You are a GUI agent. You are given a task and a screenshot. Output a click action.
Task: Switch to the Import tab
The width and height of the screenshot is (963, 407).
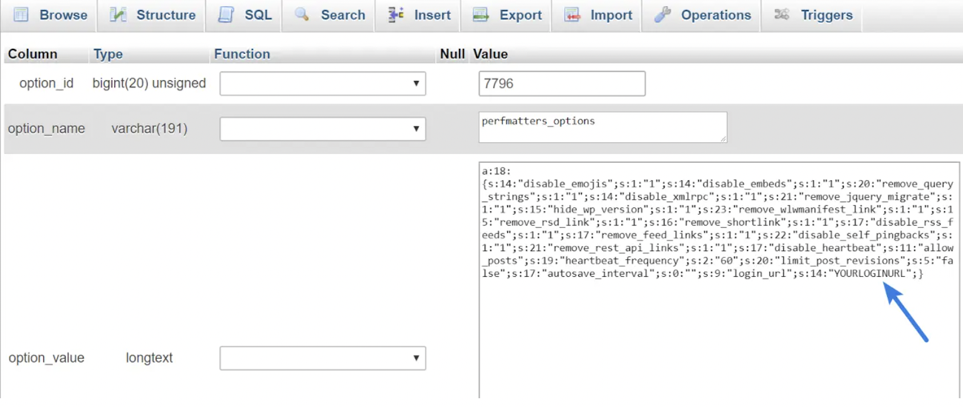[x=597, y=16]
